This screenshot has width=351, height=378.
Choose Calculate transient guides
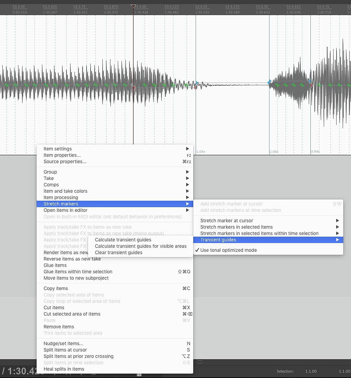point(141,240)
